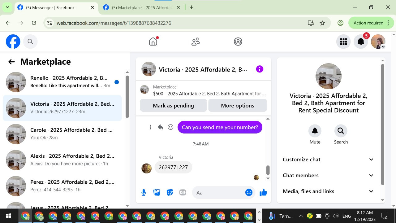
Task: Click message input field Aa
Action: pyautogui.click(x=218, y=193)
